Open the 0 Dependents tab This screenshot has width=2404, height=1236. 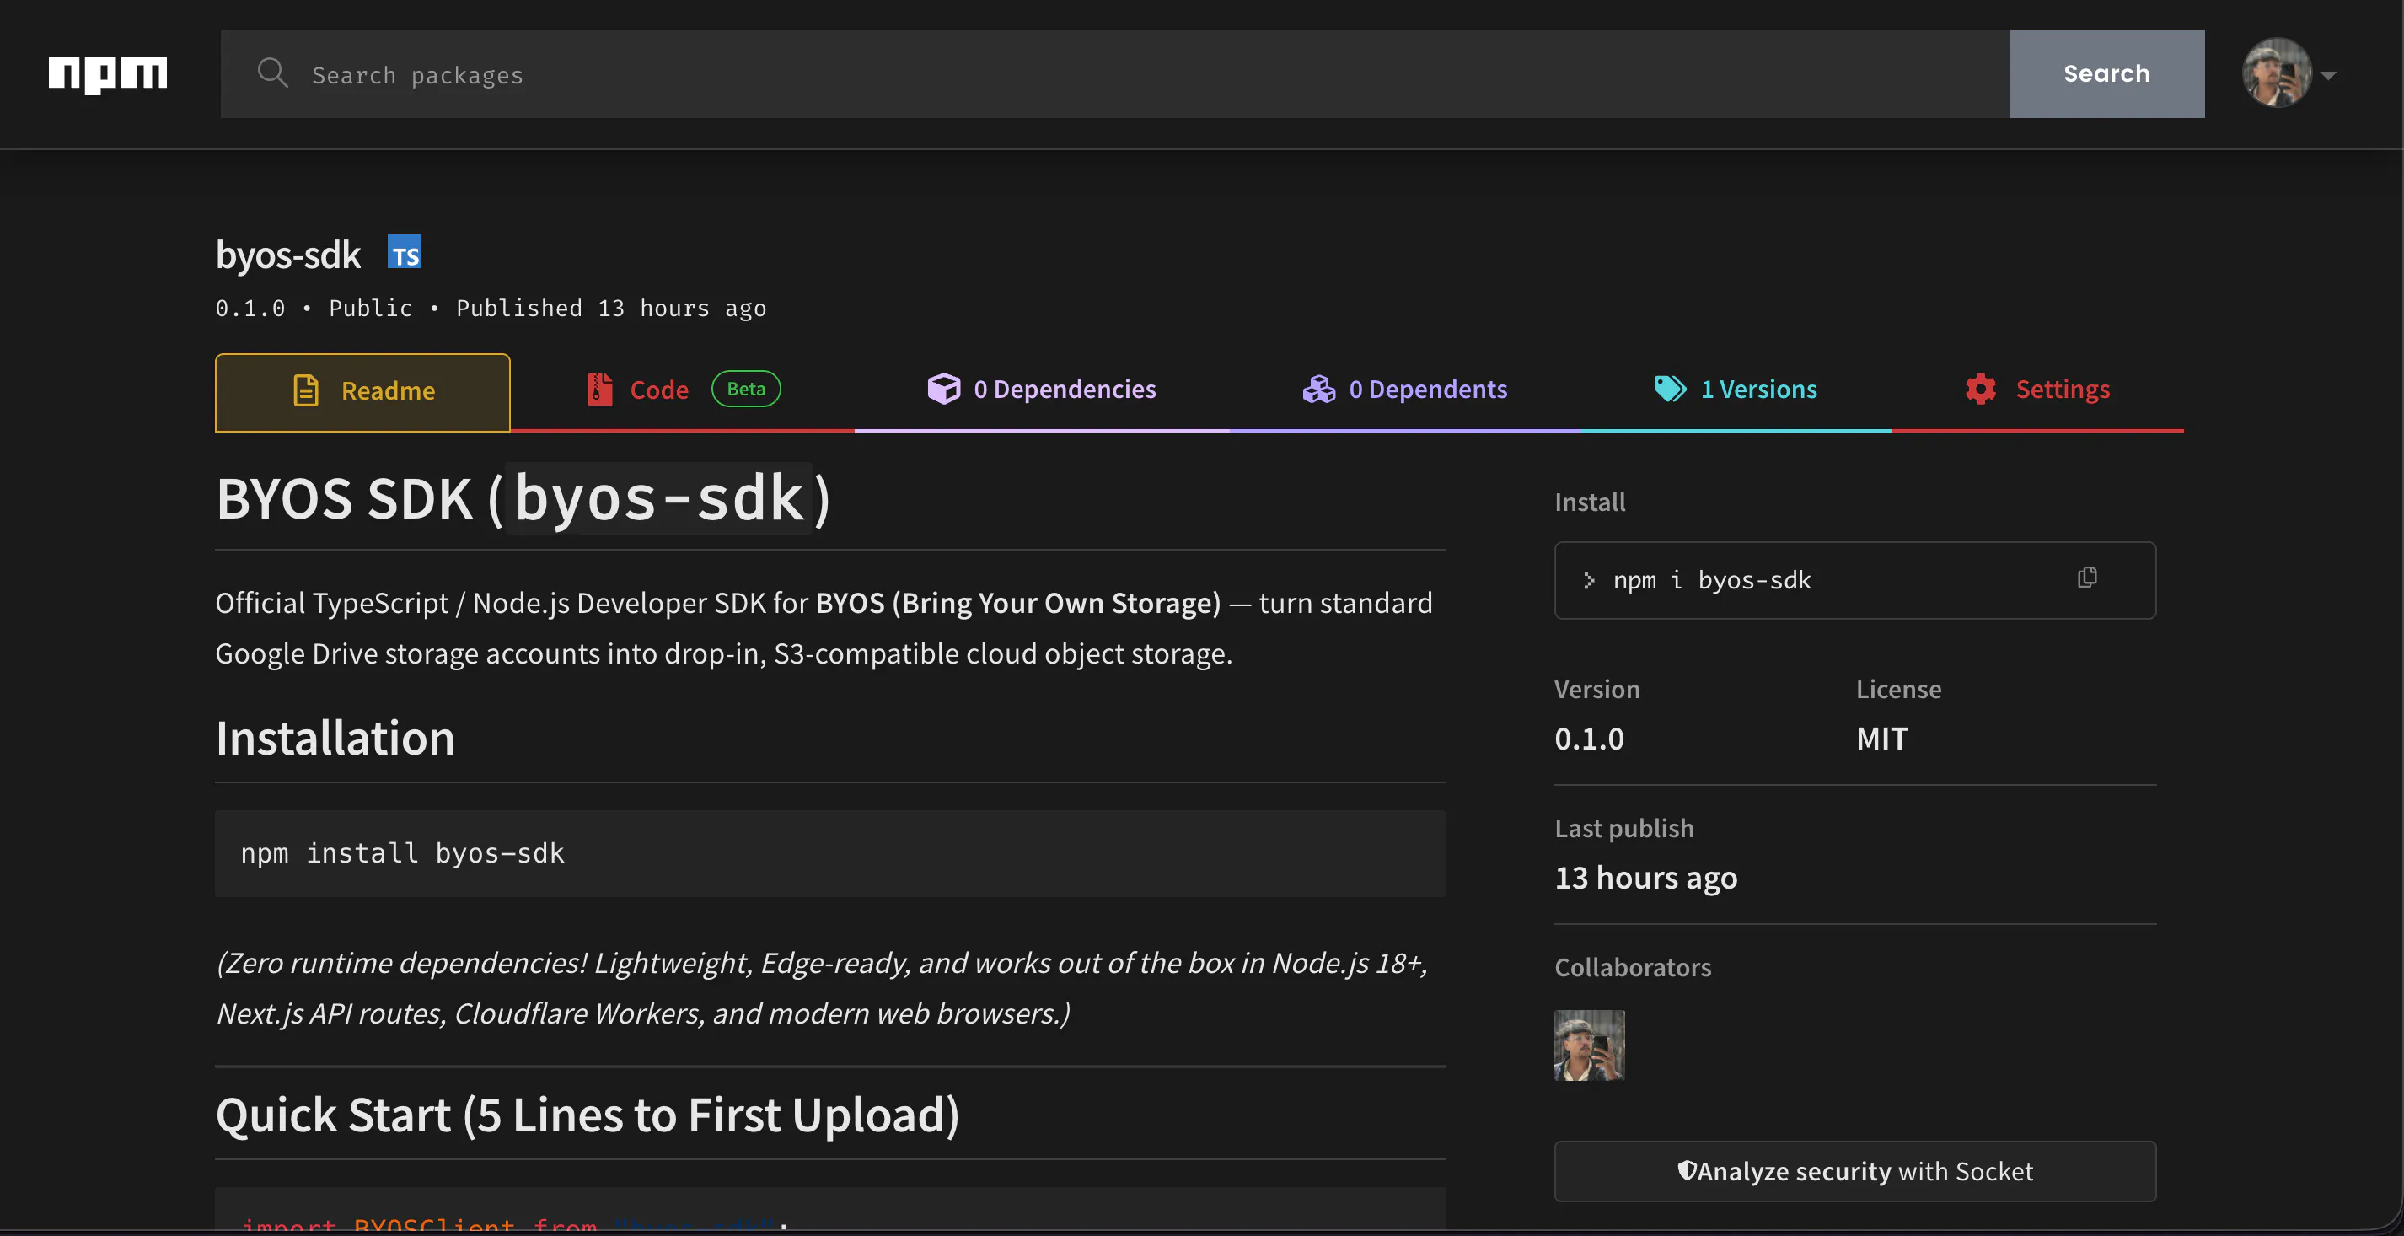coord(1404,390)
